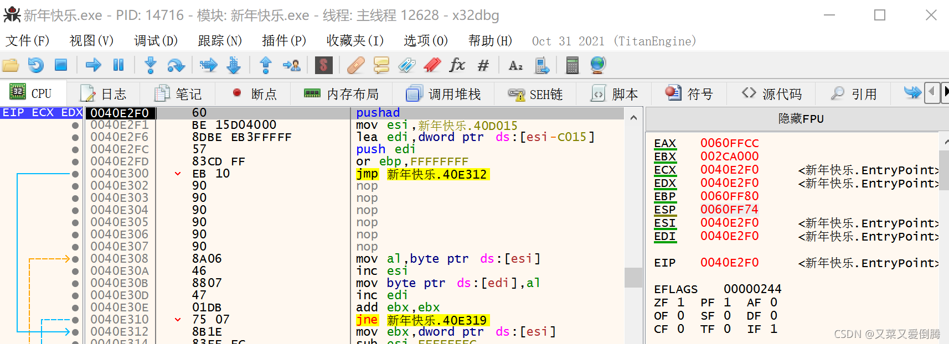The image size is (949, 344).
Task: Switch to the 符号 symbols tab
Action: point(689,94)
